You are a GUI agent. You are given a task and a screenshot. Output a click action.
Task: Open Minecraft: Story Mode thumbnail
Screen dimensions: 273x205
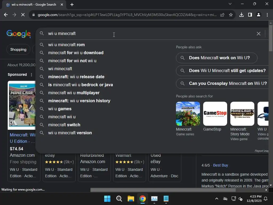(x=242, y=114)
